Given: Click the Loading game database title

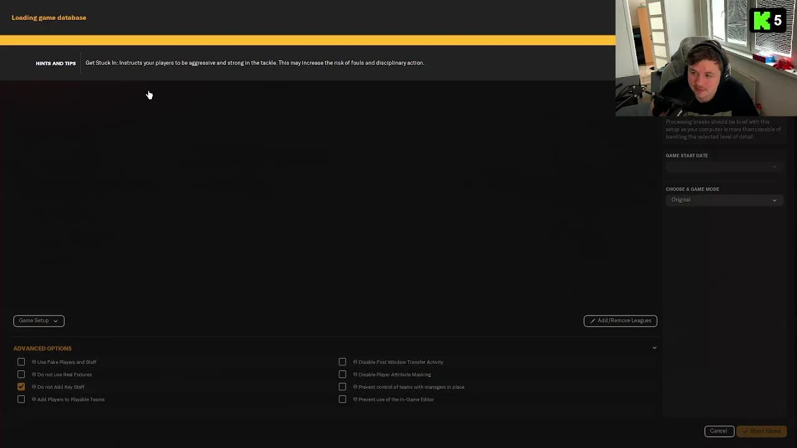Looking at the screenshot, I should click(x=49, y=17).
